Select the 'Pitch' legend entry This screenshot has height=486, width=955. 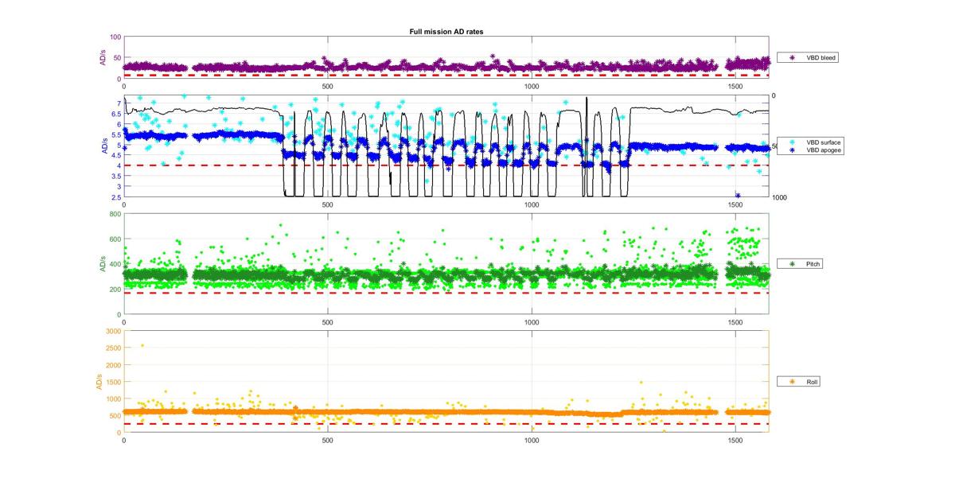801,263
